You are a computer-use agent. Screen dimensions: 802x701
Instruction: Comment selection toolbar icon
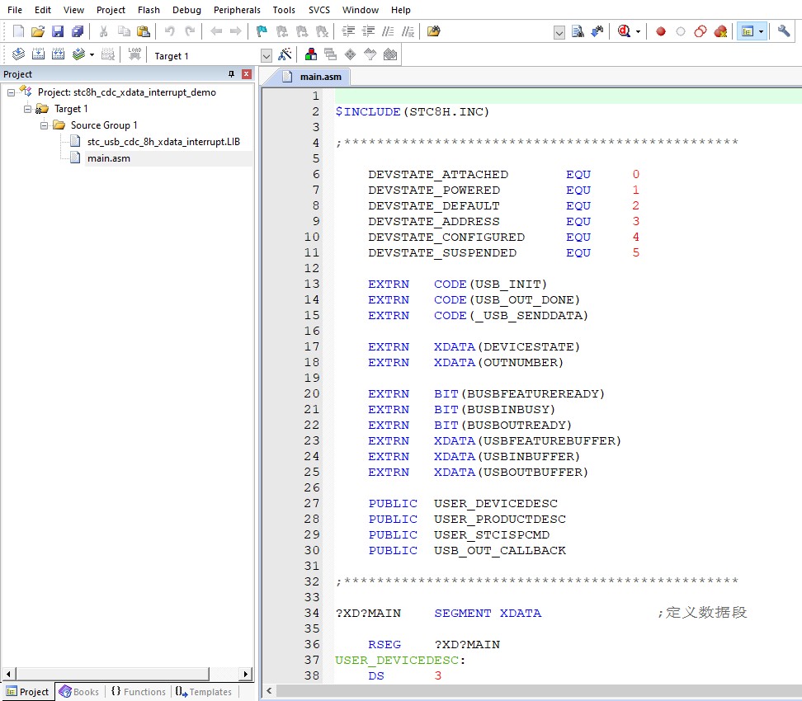point(389,31)
